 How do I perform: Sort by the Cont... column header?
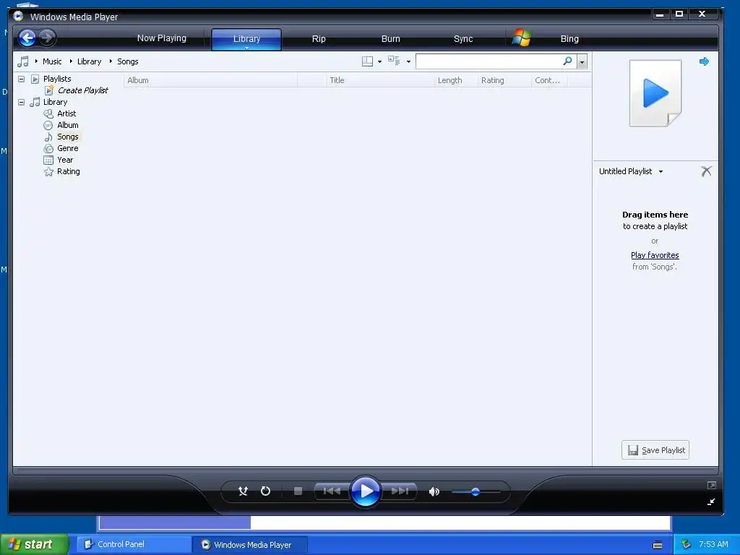550,80
